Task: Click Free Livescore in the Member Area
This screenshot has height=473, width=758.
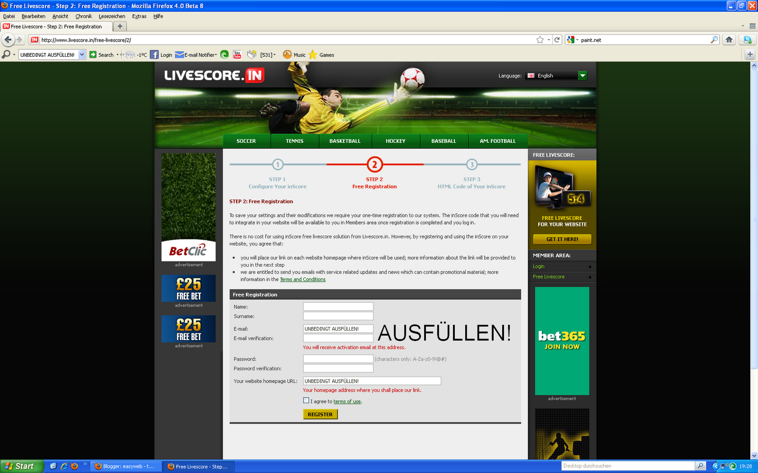Action: [549, 277]
